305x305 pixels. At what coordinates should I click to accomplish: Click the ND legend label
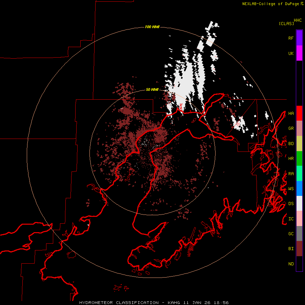(291, 264)
